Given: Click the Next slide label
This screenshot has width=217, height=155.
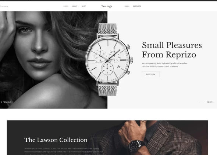Looking at the screenshot, I should (209, 102).
